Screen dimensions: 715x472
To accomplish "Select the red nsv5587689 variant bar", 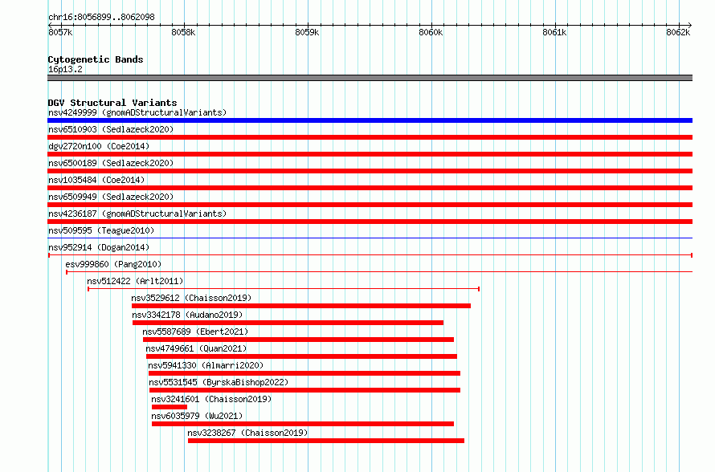I will pyautogui.click(x=298, y=340).
